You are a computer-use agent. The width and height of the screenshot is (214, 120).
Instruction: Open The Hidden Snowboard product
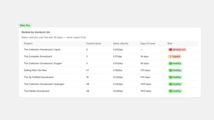pos(37,91)
